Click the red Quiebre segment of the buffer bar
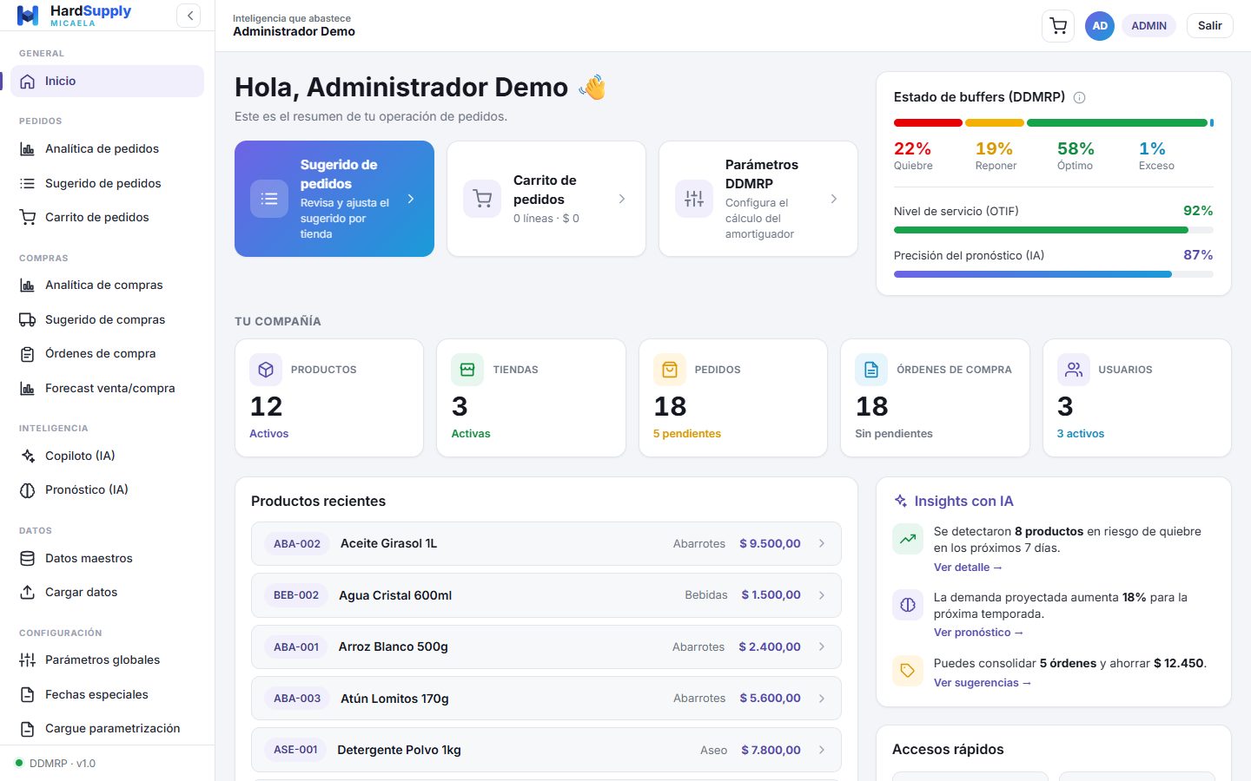1251x781 pixels. [928, 122]
